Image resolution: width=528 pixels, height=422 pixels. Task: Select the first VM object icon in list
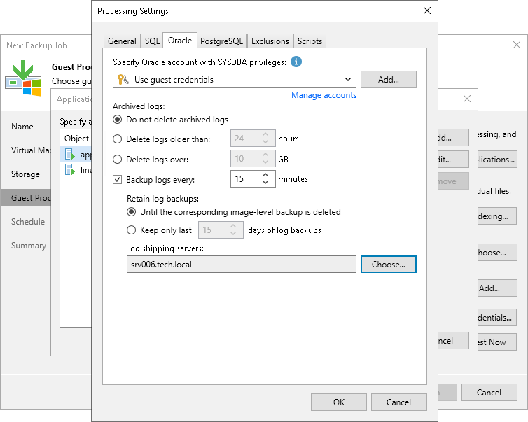point(70,155)
